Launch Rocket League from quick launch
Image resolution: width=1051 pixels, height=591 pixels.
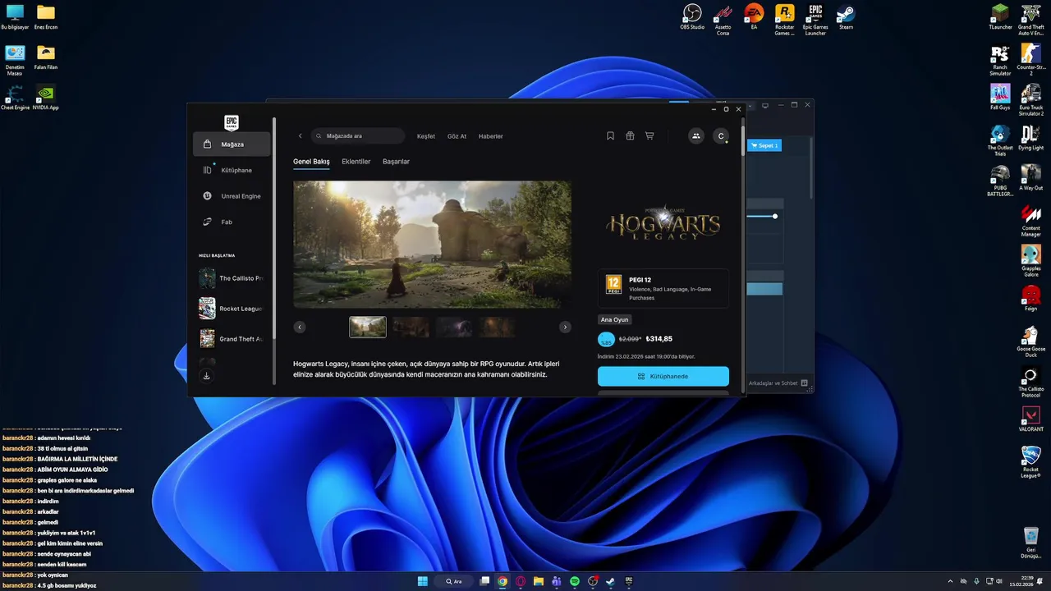pyautogui.click(x=232, y=309)
